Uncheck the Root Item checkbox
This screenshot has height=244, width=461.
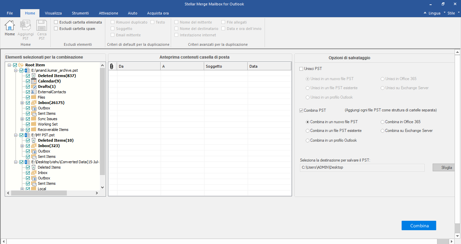coord(15,65)
